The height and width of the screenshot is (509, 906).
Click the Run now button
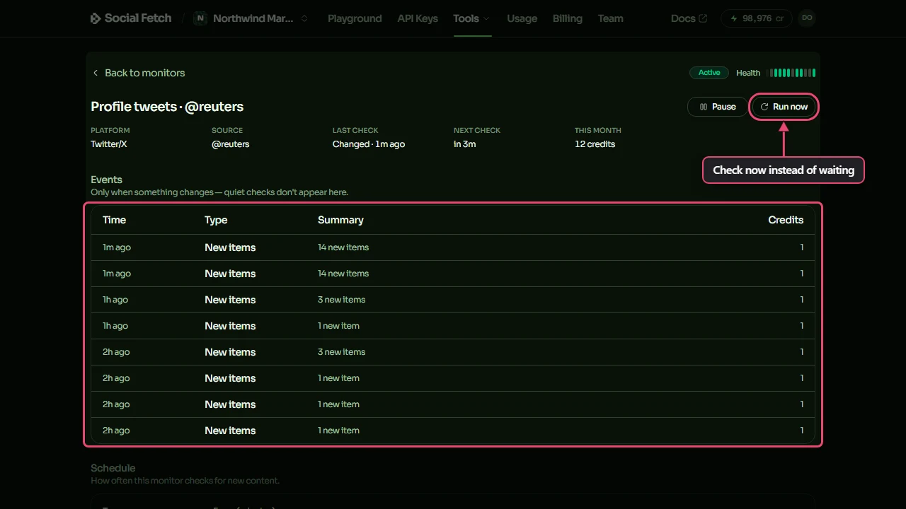(784, 107)
